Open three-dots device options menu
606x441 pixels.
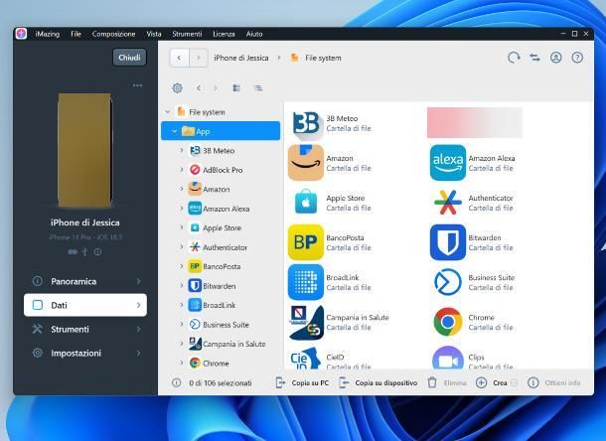137,85
